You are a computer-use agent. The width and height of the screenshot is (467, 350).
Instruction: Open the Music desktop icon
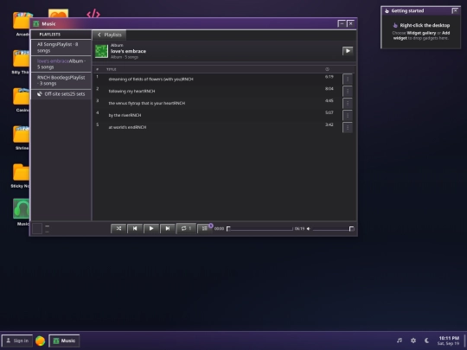pos(21,212)
